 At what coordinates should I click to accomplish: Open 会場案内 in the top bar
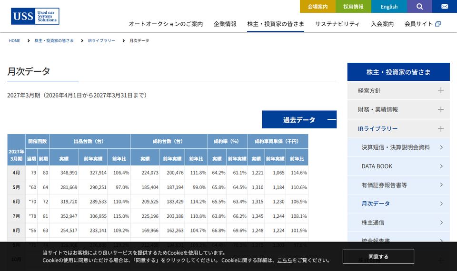(318, 6)
